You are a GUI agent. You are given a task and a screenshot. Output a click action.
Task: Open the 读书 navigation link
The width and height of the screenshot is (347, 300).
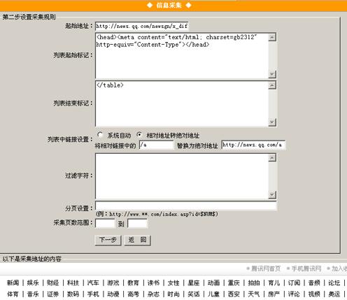click(153, 283)
